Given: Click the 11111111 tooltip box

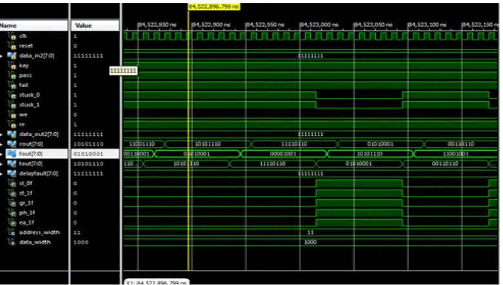Looking at the screenshot, I should tap(124, 70).
